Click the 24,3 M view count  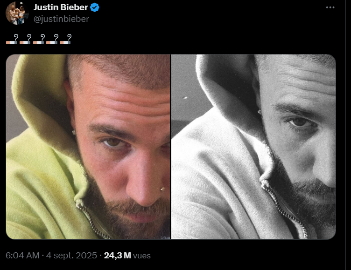(x=117, y=256)
